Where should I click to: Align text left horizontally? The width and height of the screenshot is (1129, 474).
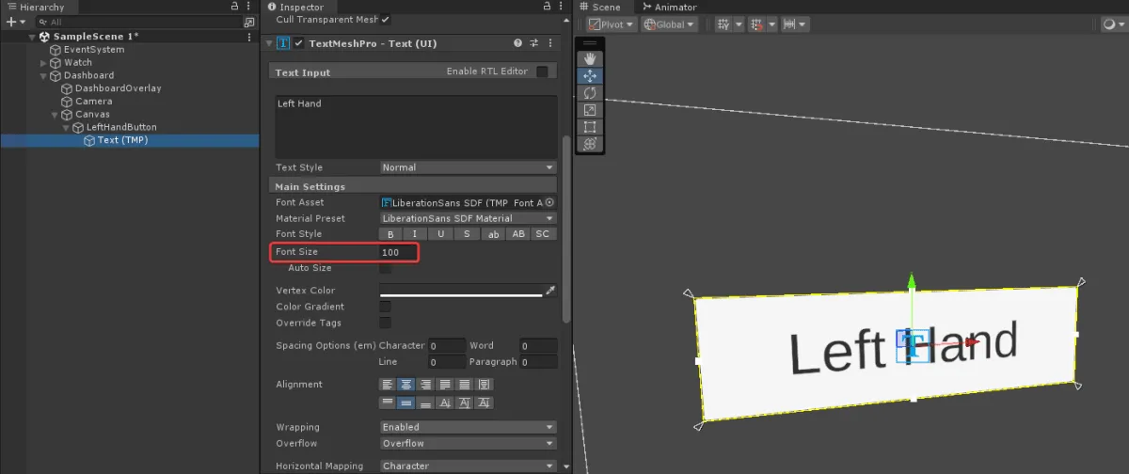point(387,384)
